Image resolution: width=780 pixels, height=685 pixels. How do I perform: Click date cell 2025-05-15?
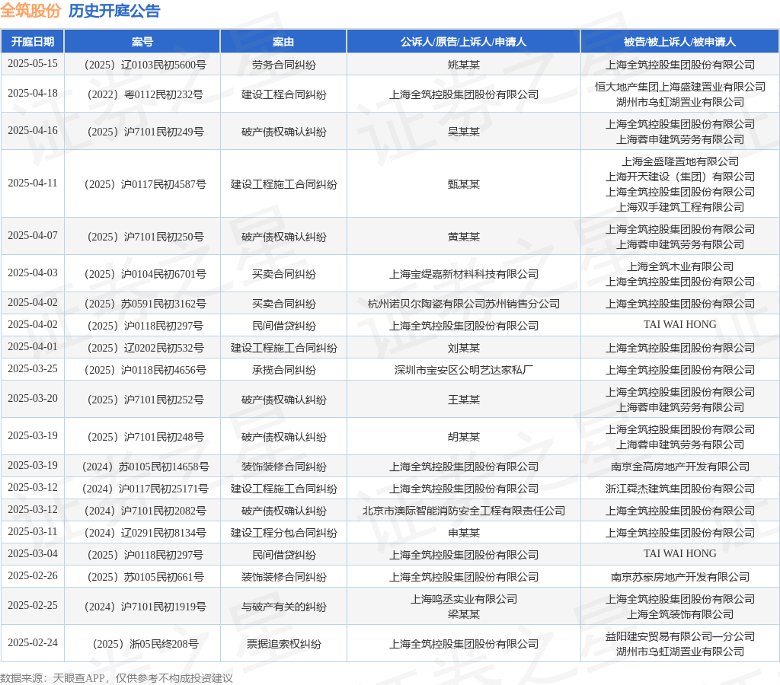click(32, 64)
